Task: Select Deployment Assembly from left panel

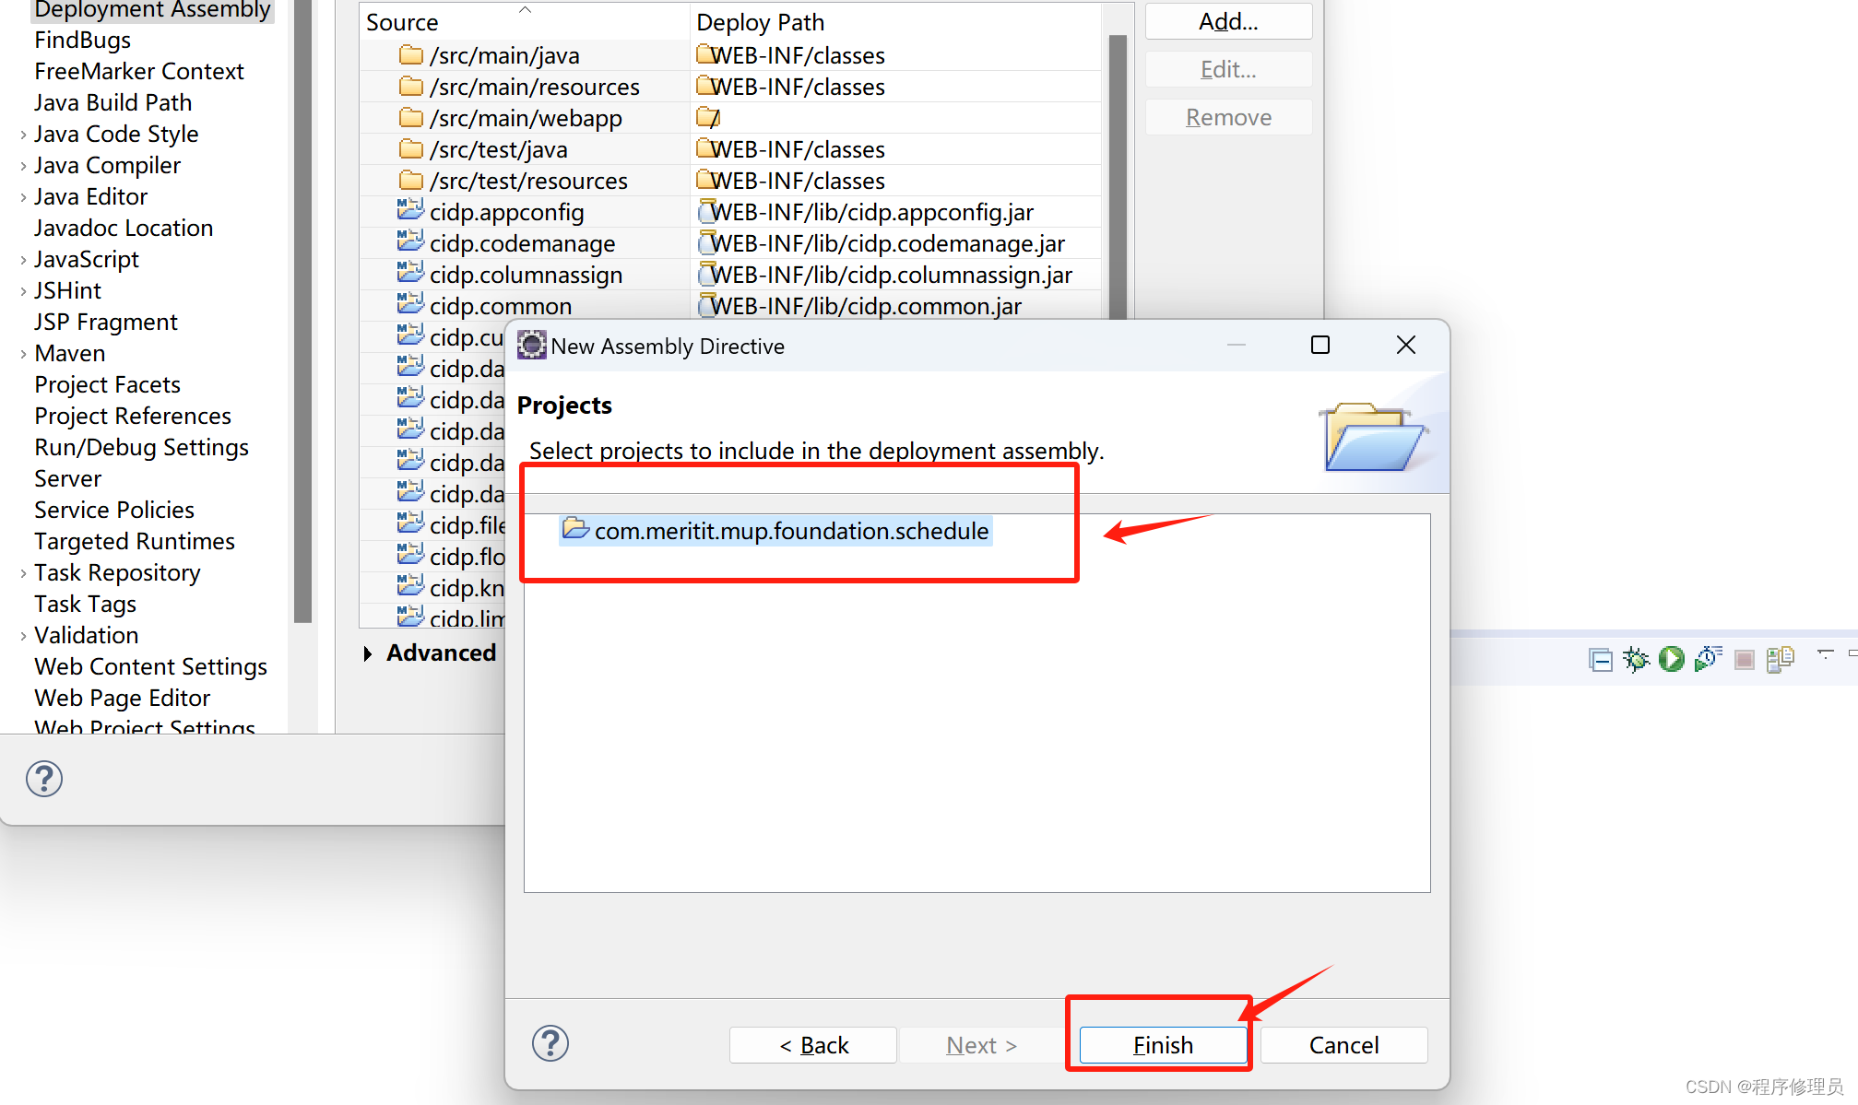Action: click(154, 9)
